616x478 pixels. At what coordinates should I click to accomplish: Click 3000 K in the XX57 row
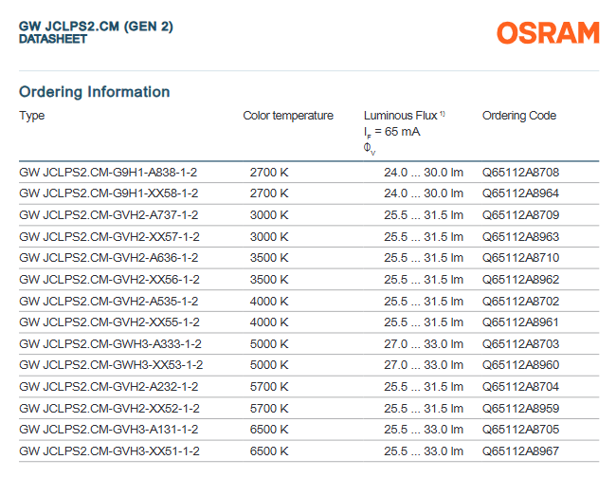click(x=269, y=237)
